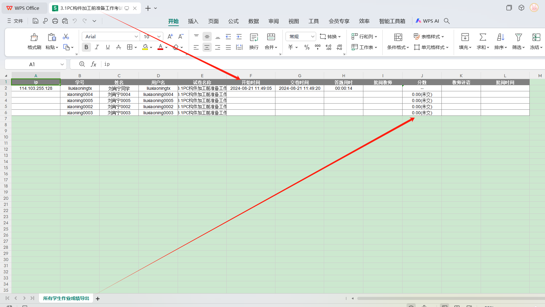Click the Filter (筛选) funnel icon
Image resolution: width=545 pixels, height=307 pixels.
pos(518,37)
